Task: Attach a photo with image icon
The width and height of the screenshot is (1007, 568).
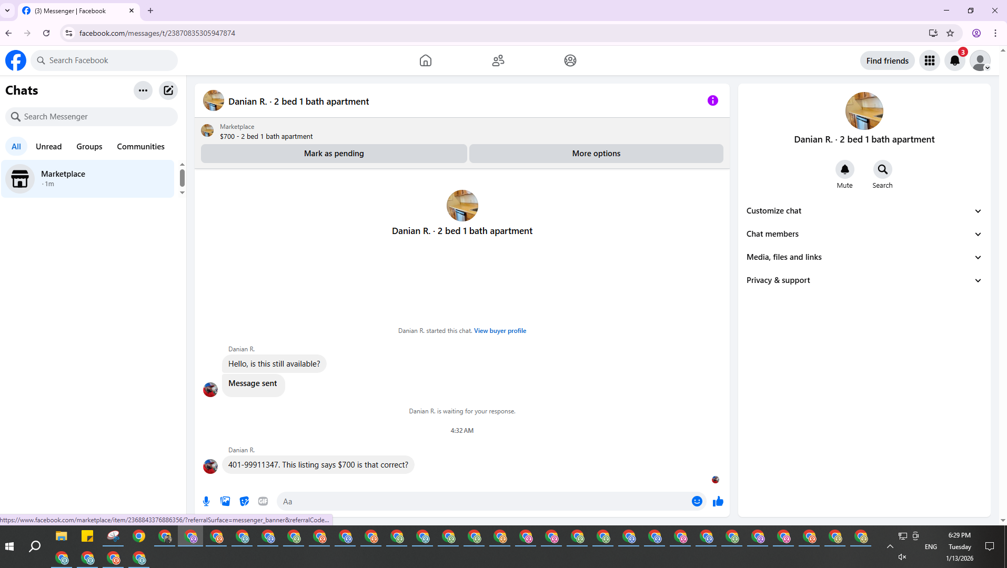Action: (x=225, y=501)
